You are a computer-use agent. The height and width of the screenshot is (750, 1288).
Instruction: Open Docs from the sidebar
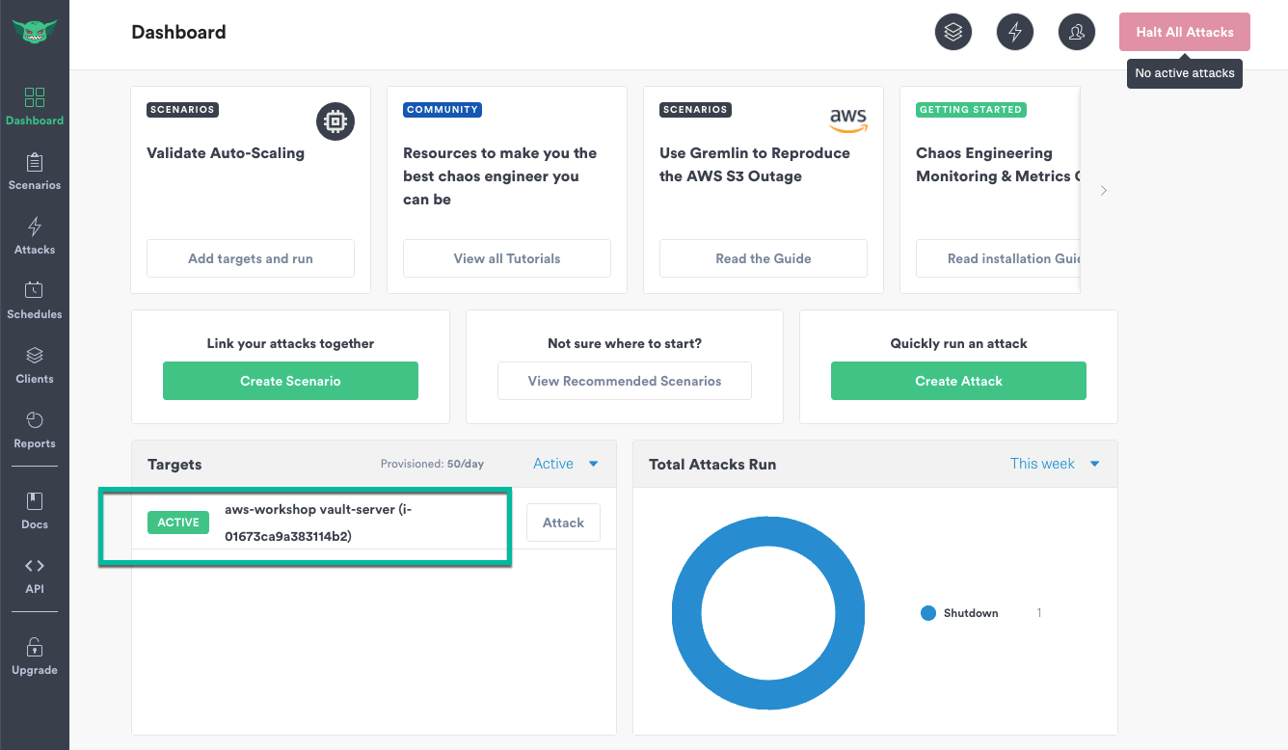[35, 511]
